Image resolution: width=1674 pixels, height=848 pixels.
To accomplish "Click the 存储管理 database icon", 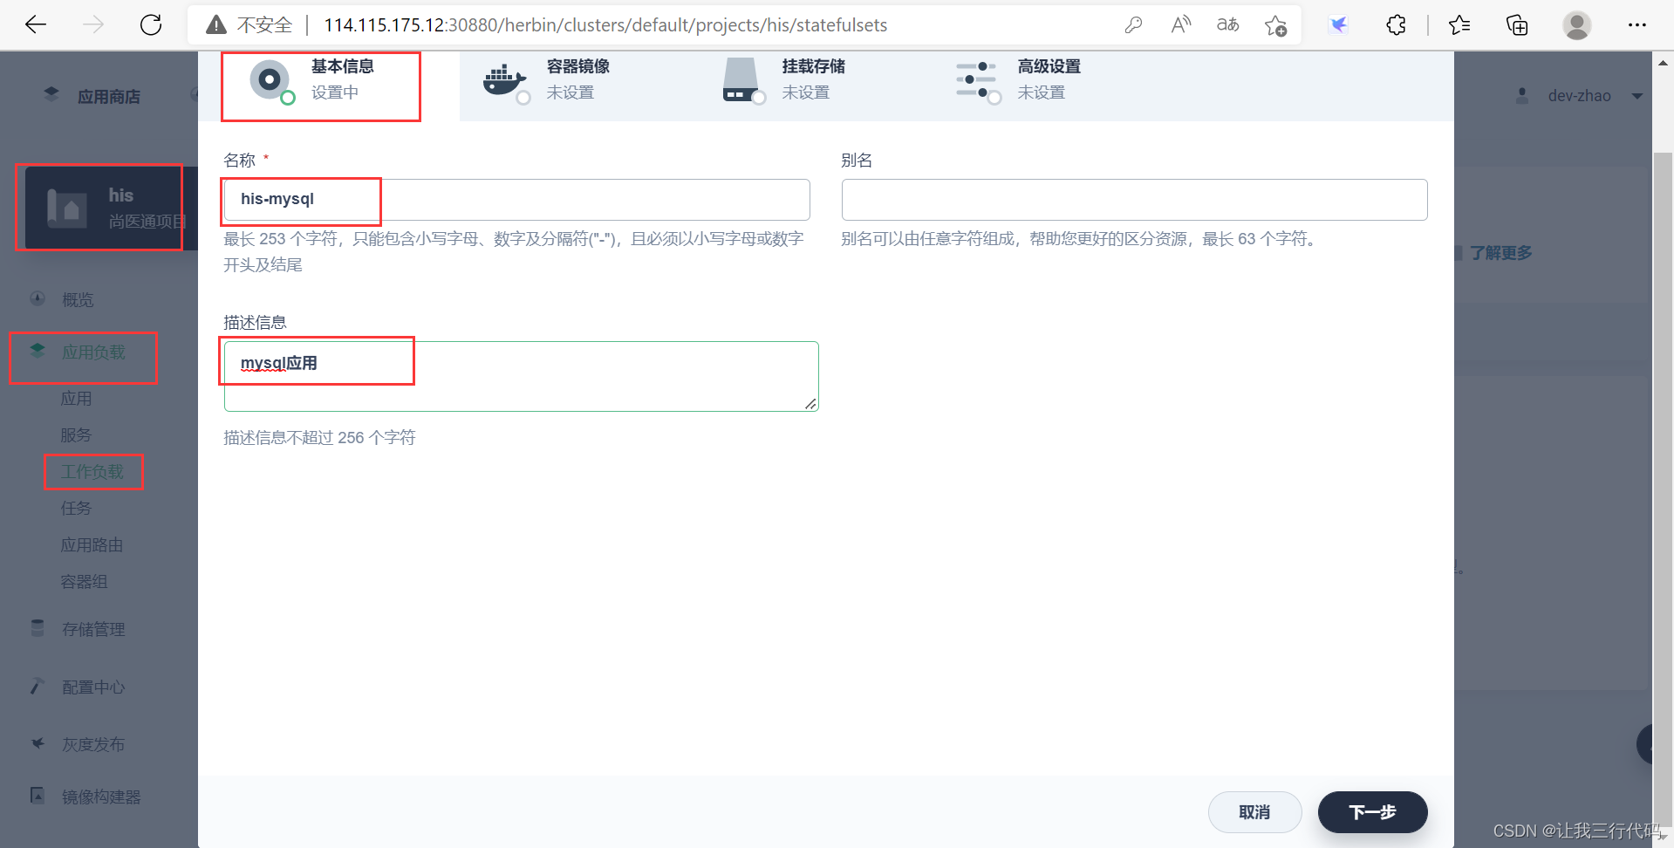I will [38, 628].
